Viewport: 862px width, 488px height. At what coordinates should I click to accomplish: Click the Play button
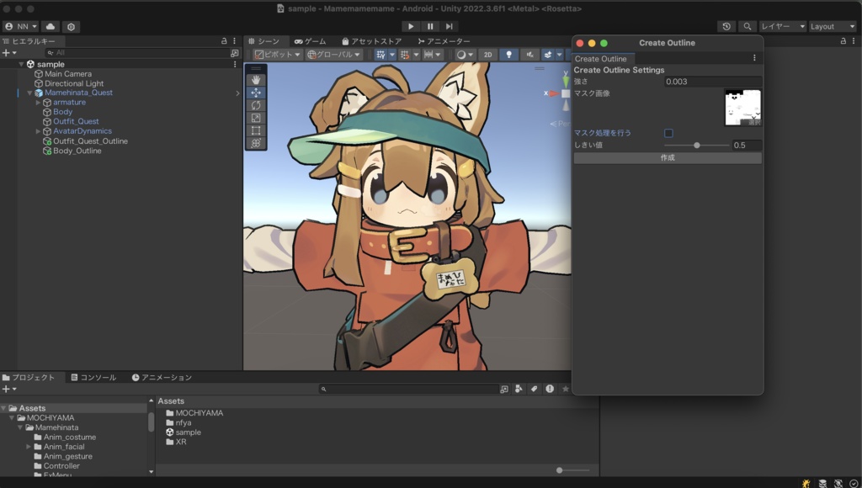pos(411,27)
